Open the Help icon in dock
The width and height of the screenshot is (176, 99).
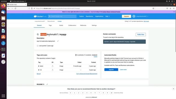(3, 43)
